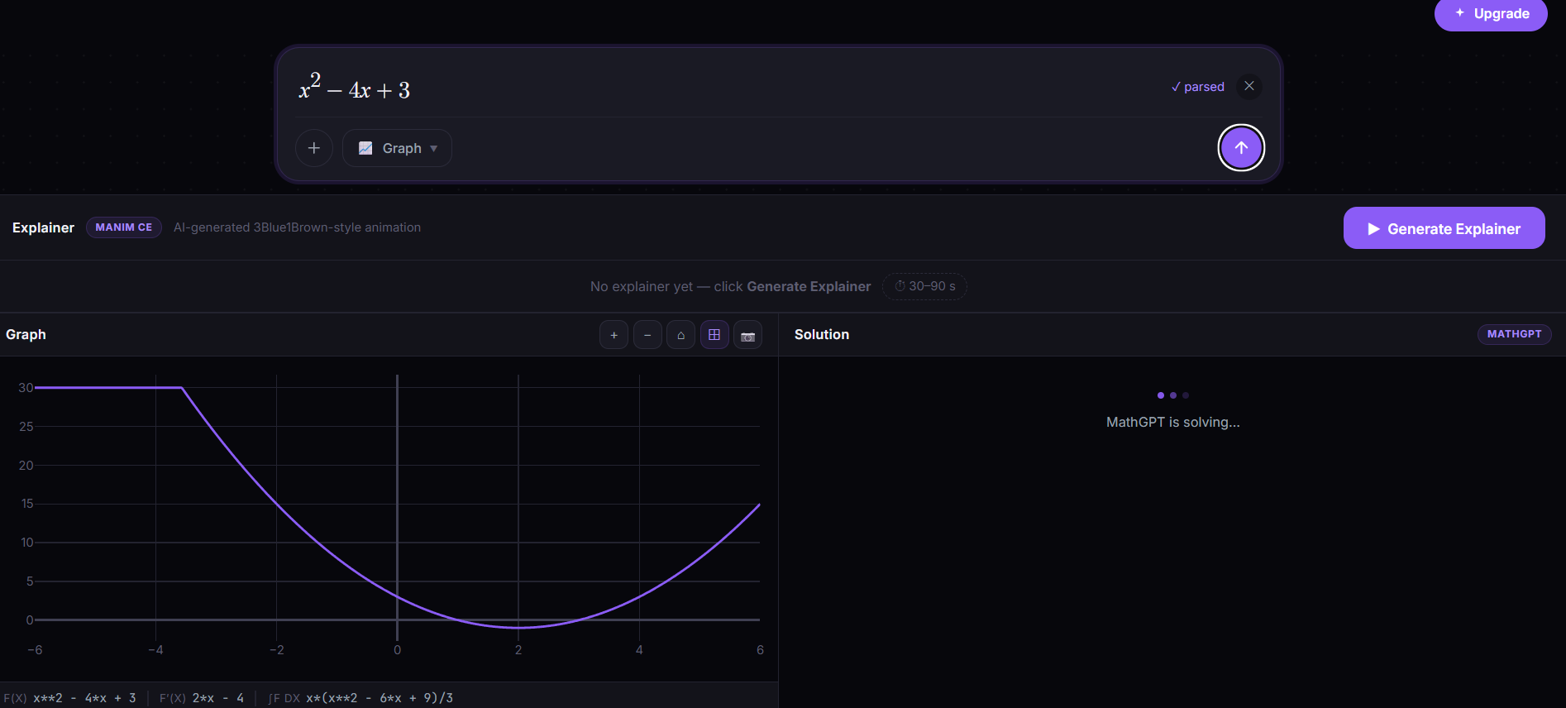
Task: Click the parsed status indicator
Action: (1197, 87)
